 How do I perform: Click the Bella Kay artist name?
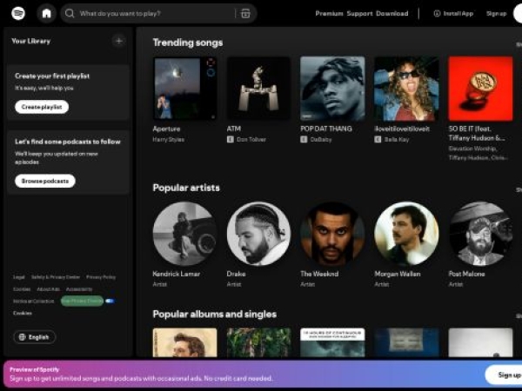point(397,139)
